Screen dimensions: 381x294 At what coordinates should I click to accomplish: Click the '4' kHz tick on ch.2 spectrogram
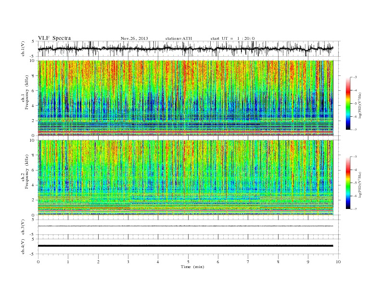point(34,185)
